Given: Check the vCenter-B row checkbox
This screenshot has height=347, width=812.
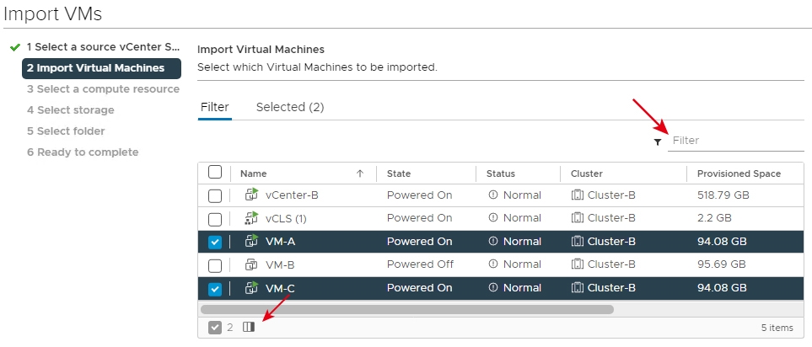Looking at the screenshot, I should [215, 195].
